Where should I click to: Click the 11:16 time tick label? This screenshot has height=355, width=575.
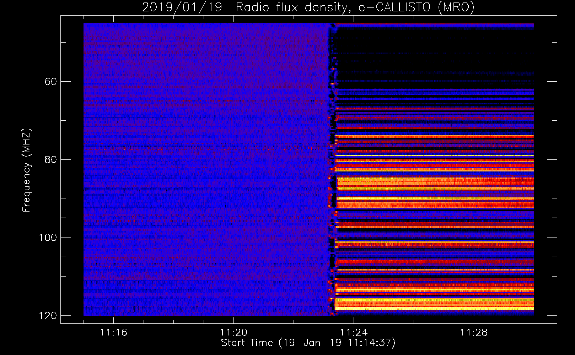click(x=113, y=332)
